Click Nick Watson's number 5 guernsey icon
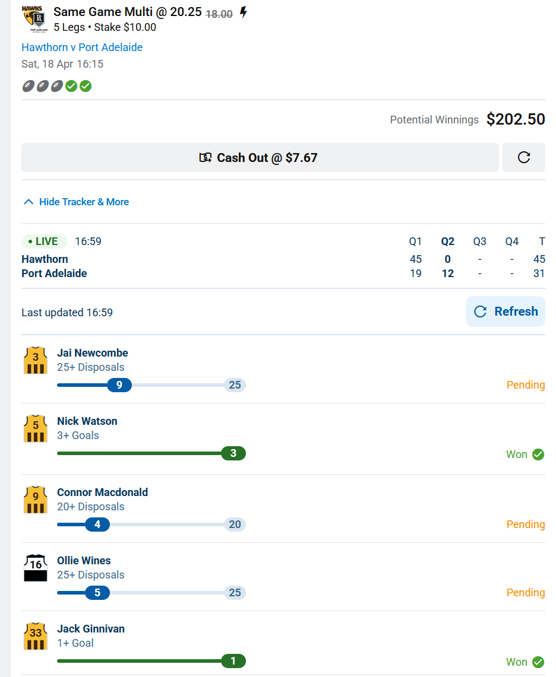Viewport: 556px width, 677px height. click(36, 428)
